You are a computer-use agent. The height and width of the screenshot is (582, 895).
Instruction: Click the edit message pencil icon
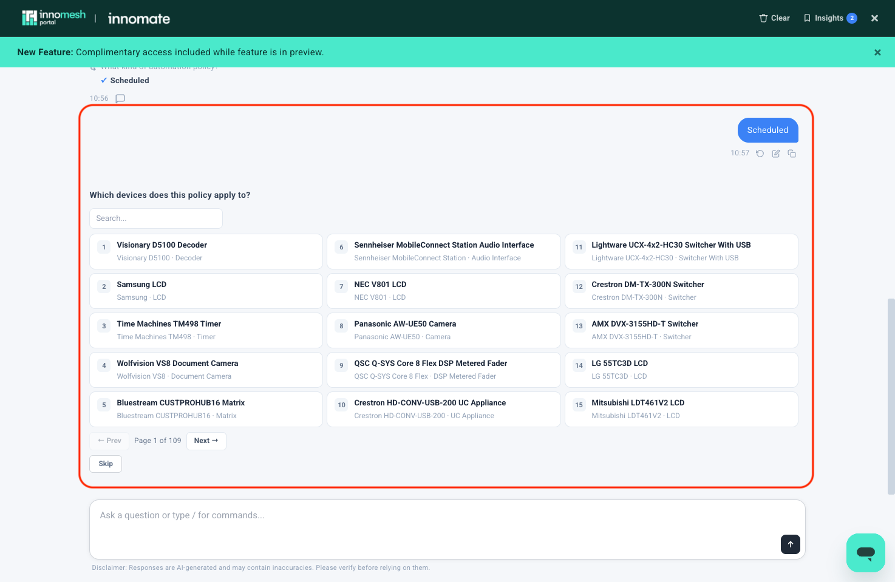(776, 154)
